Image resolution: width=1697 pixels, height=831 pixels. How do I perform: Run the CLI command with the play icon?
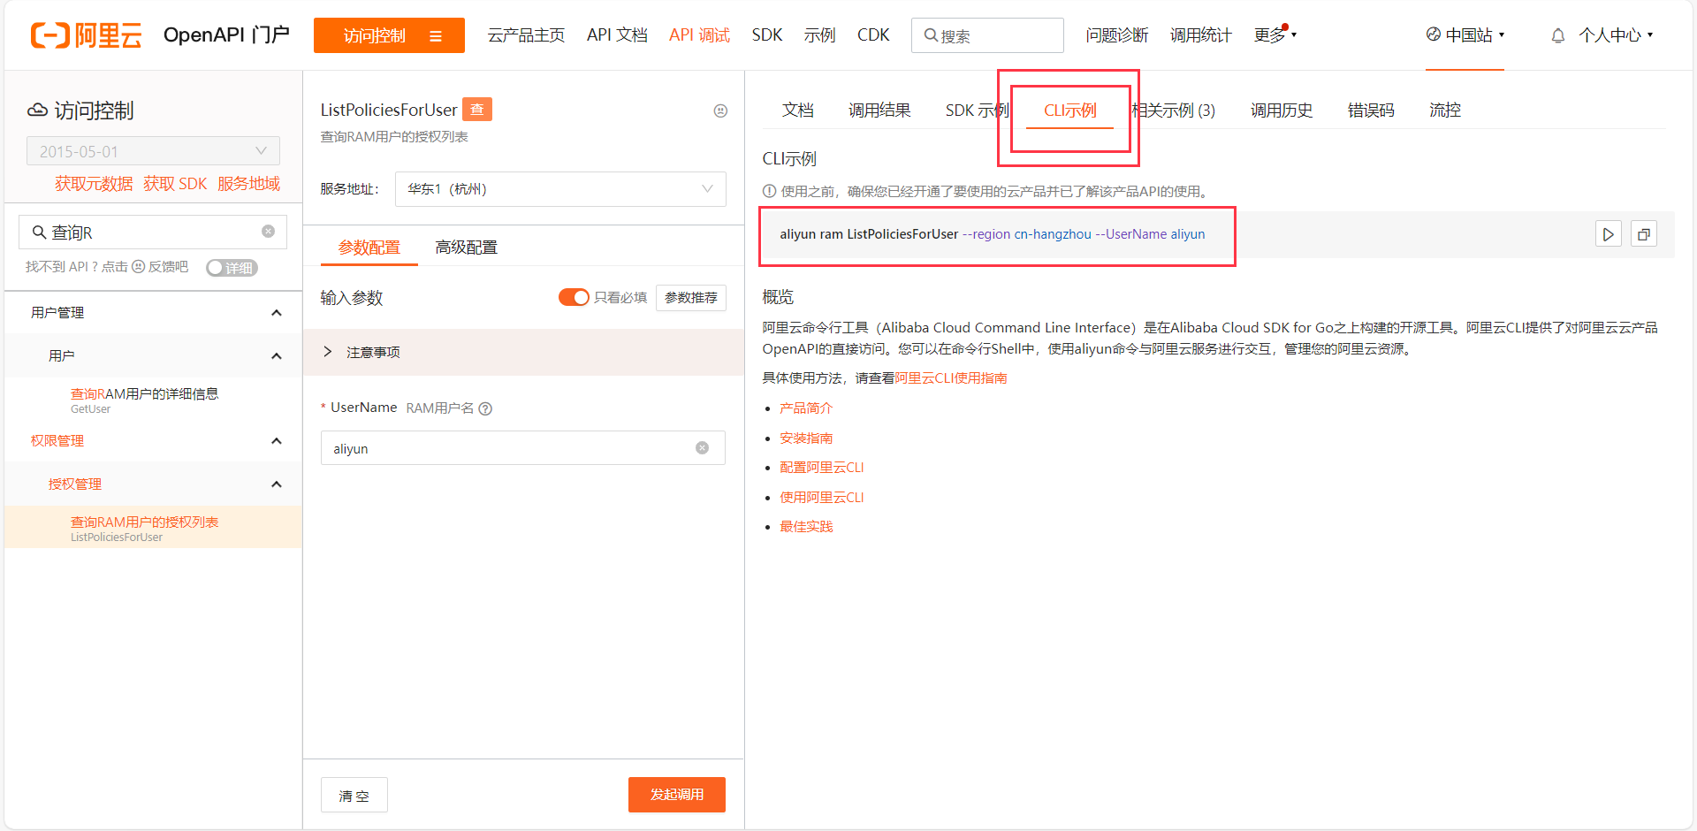point(1608,234)
